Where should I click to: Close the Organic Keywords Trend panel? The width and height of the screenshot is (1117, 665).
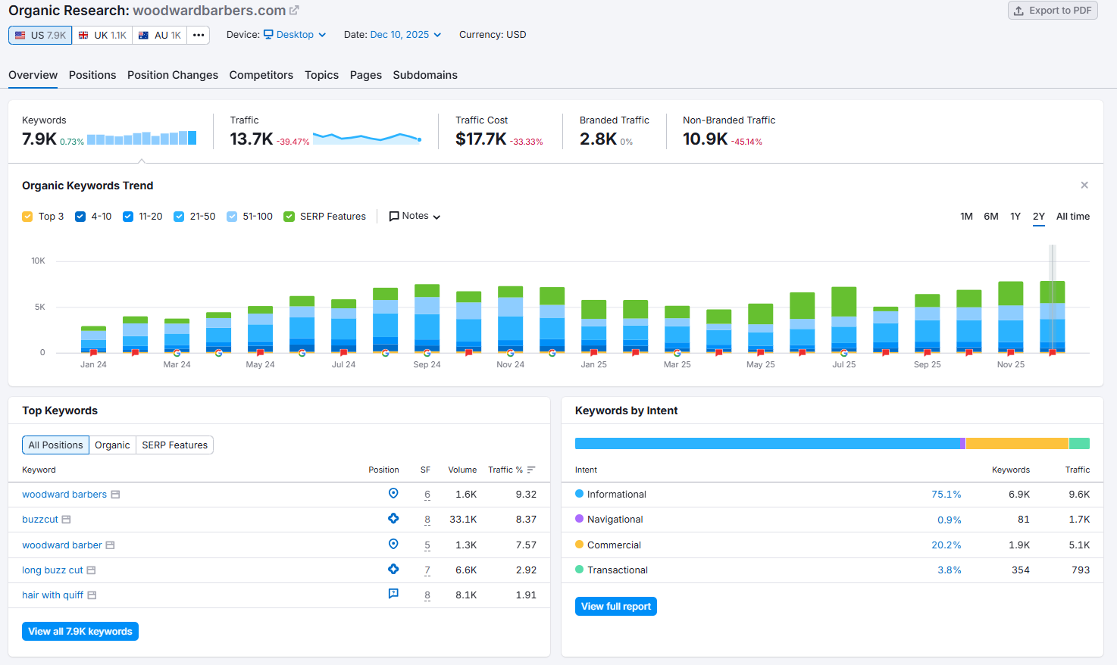tap(1084, 185)
